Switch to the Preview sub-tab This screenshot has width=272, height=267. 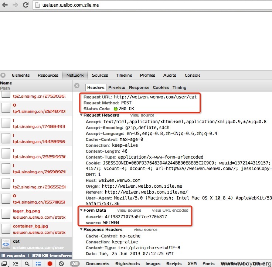pos(116,87)
